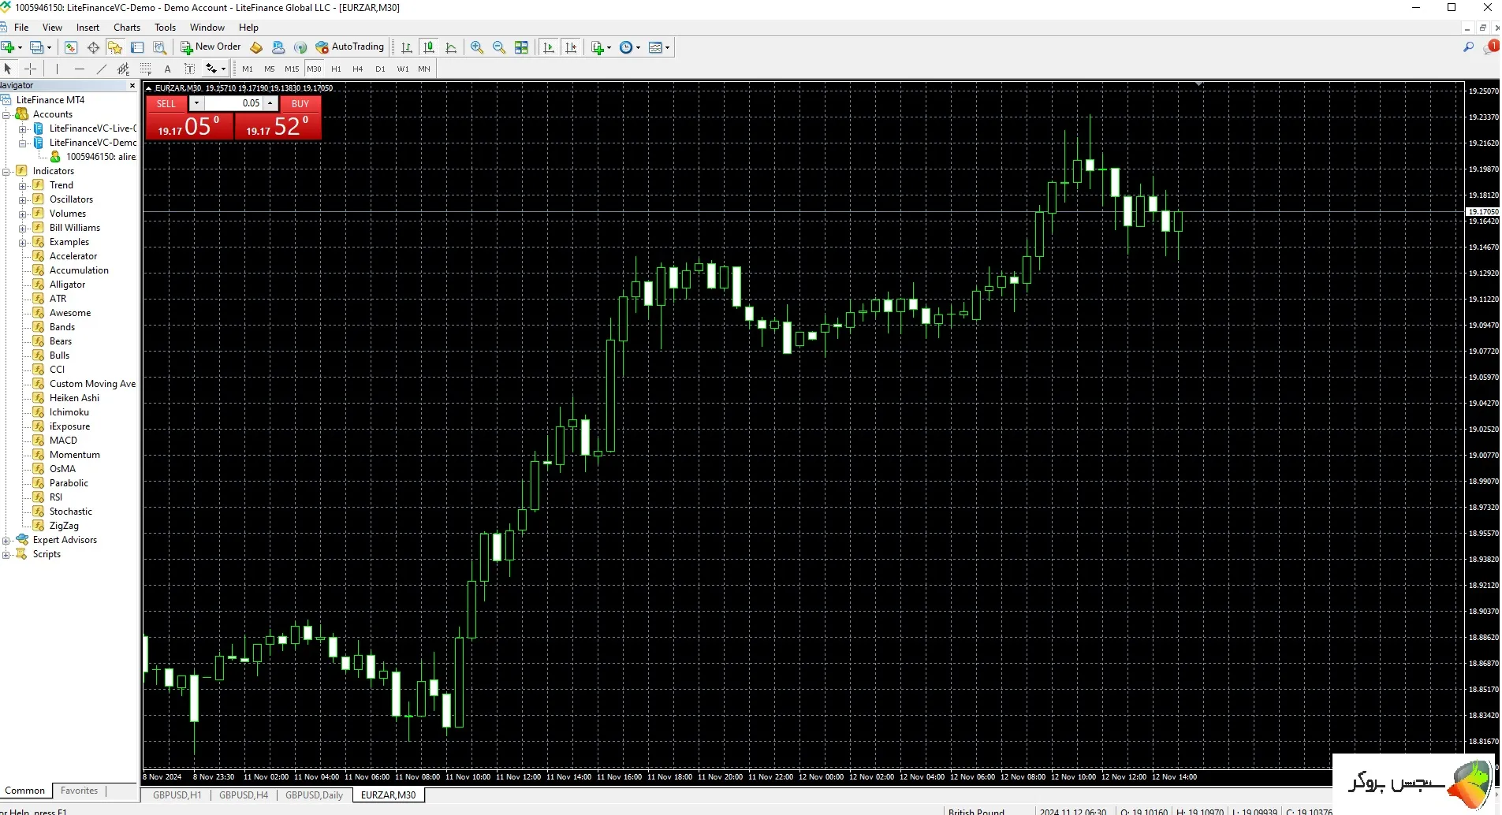Select the Text Label tool
1502x815 pixels.
click(189, 69)
